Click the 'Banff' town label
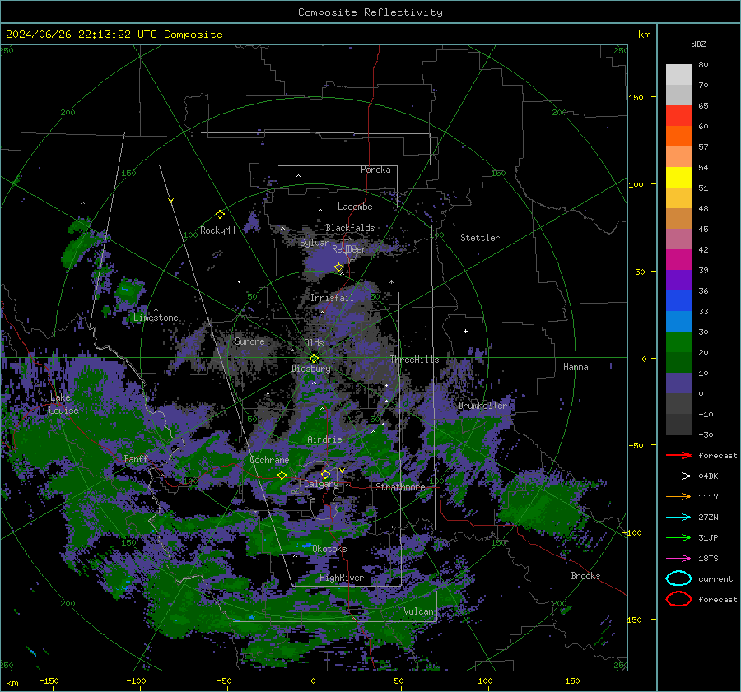The width and height of the screenshot is (741, 692). coord(136,458)
